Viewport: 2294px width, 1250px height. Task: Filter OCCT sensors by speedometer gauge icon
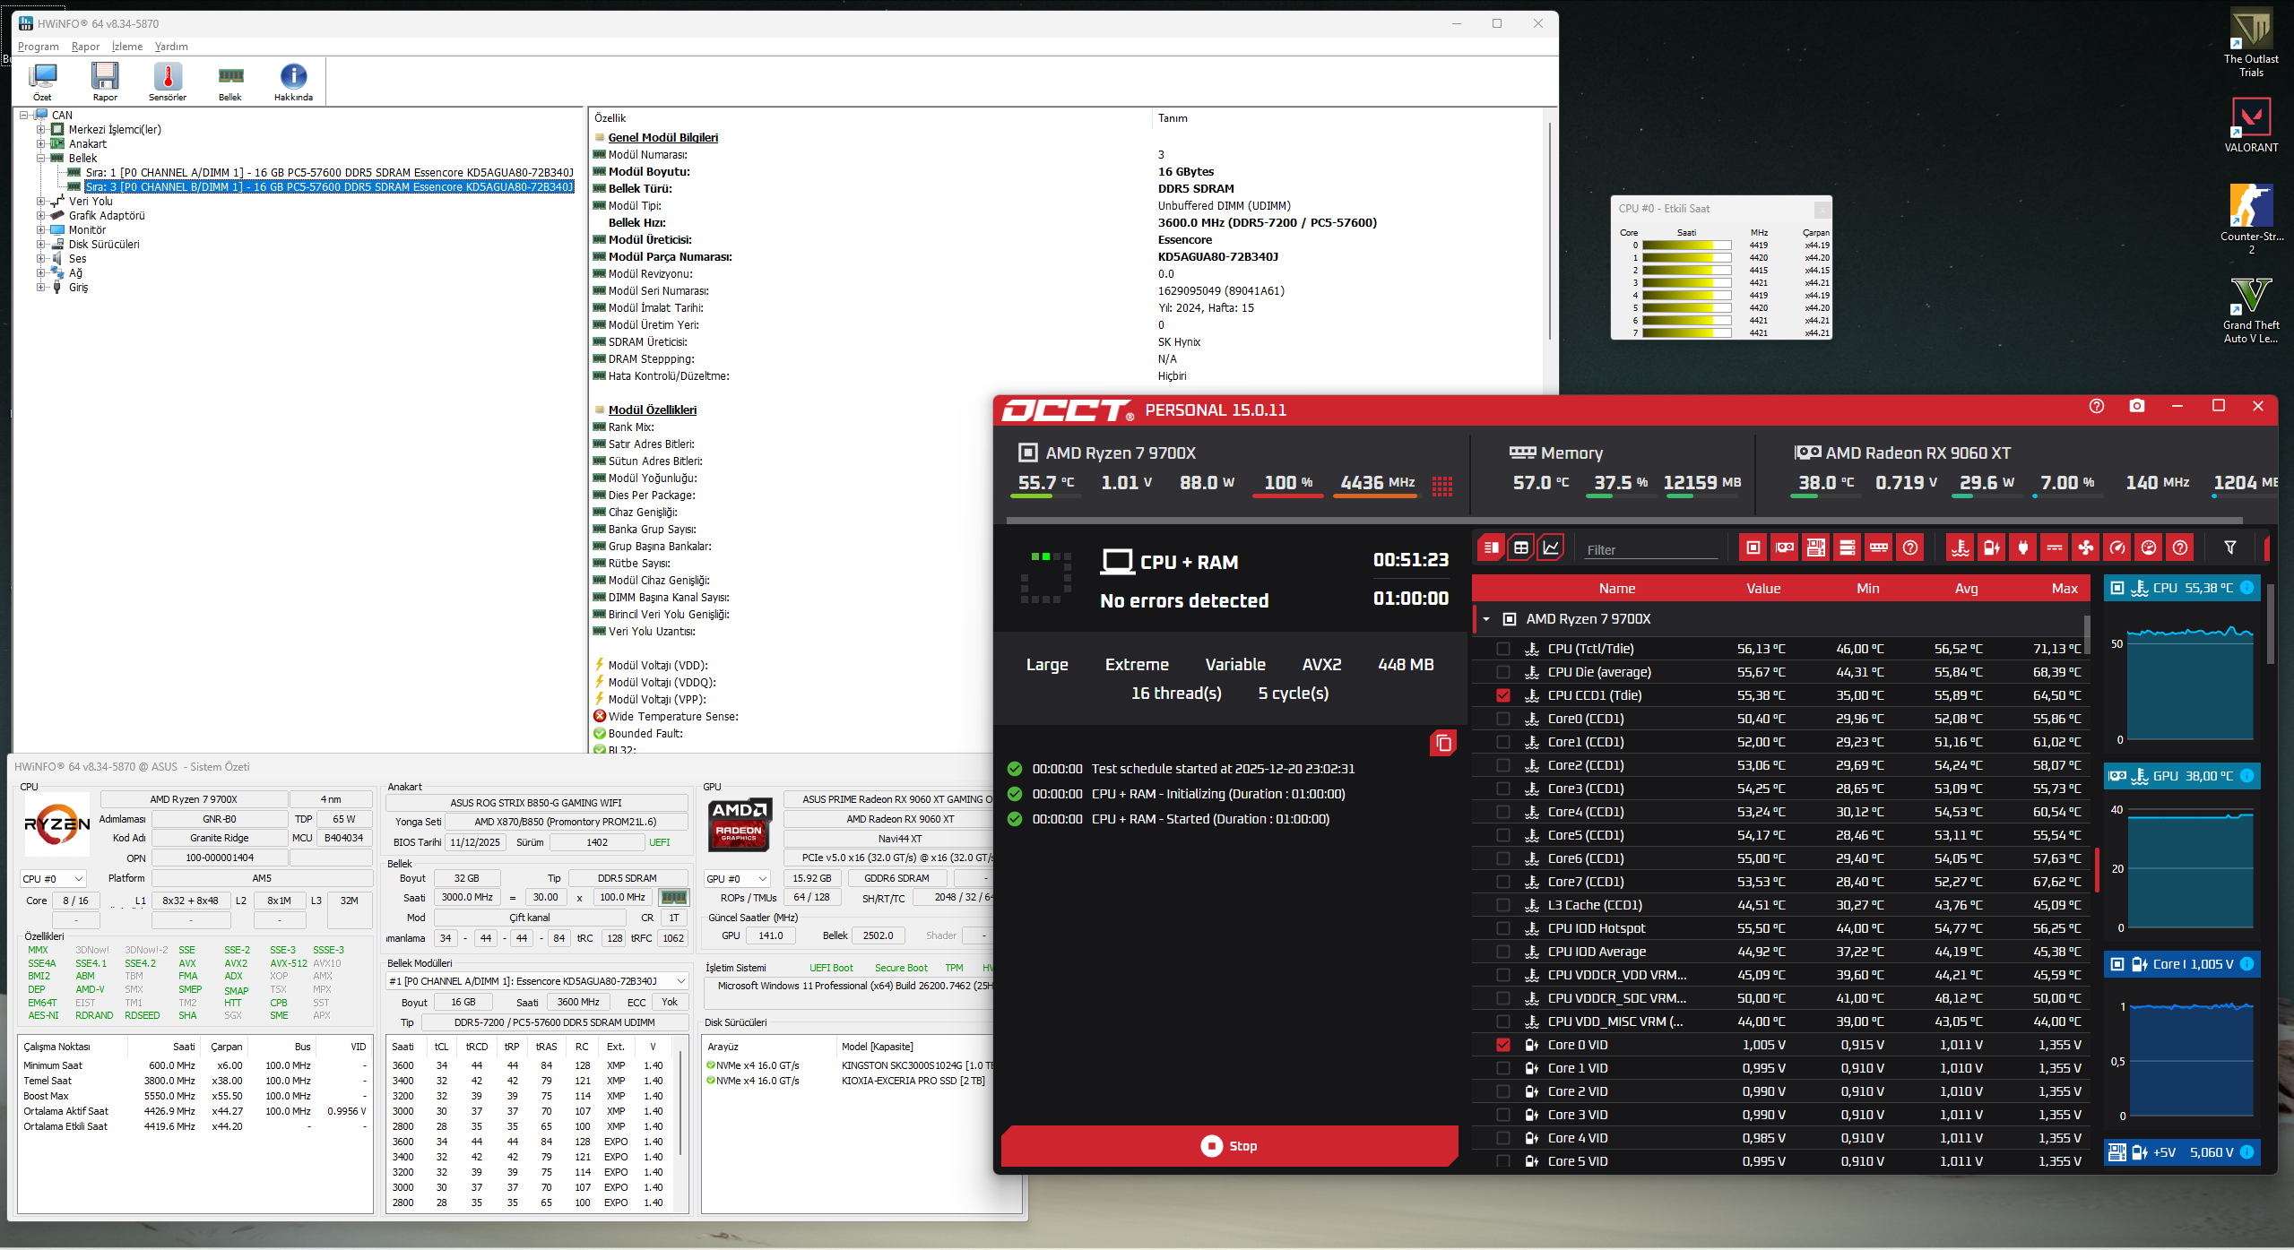coord(2117,547)
